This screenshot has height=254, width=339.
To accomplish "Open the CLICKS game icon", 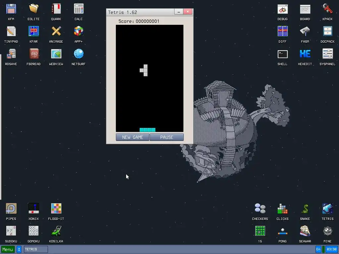I will click(283, 209).
